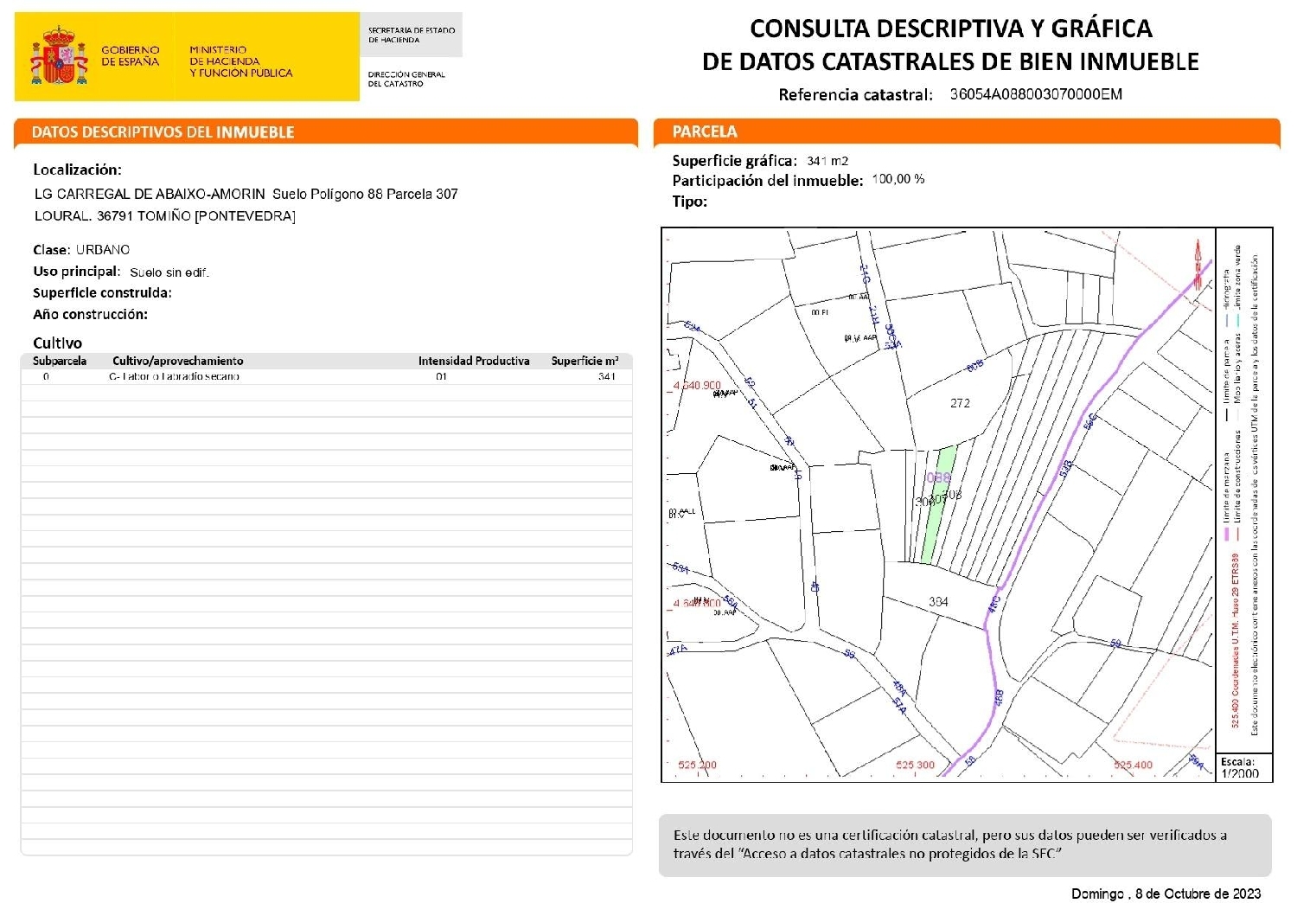Image resolution: width=1297 pixels, height=916 pixels.
Task: Click 'DIRECCIÓN GENERAL DEL CATASTRO' text
Action: point(406,79)
